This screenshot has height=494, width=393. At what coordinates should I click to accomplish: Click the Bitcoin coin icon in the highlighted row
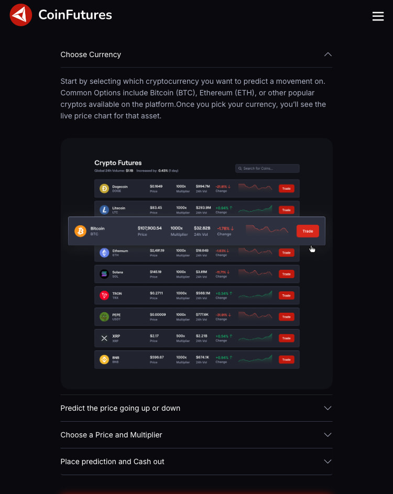click(80, 230)
